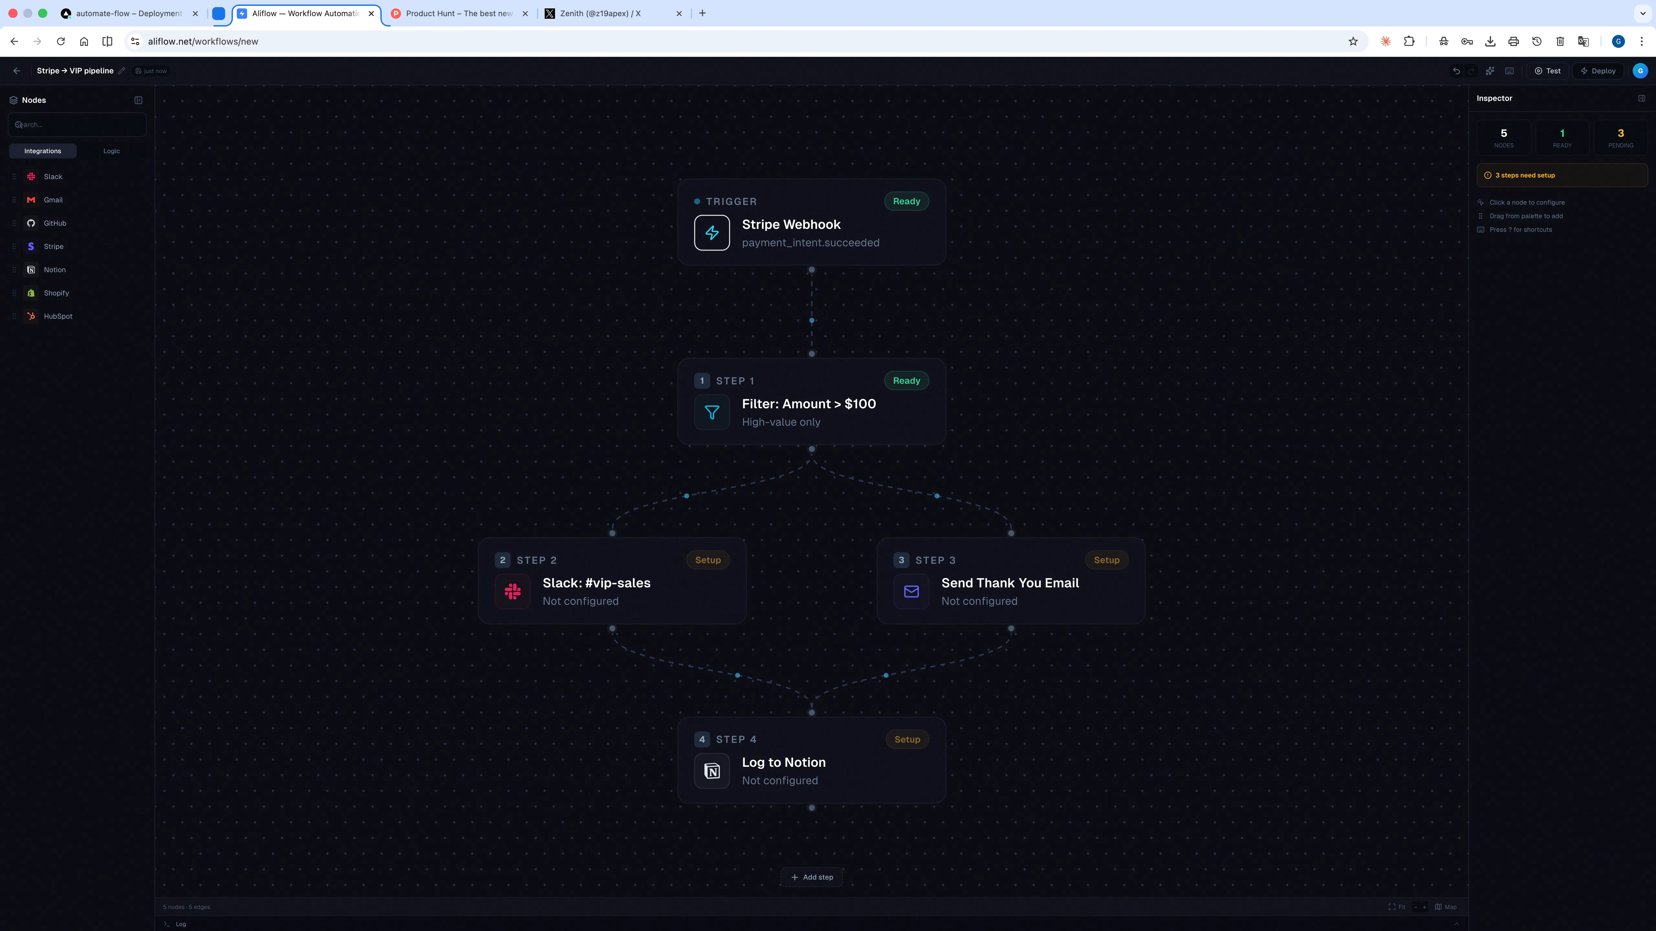Select the Slack integration in palette
This screenshot has width=1656, height=931.
[77, 177]
